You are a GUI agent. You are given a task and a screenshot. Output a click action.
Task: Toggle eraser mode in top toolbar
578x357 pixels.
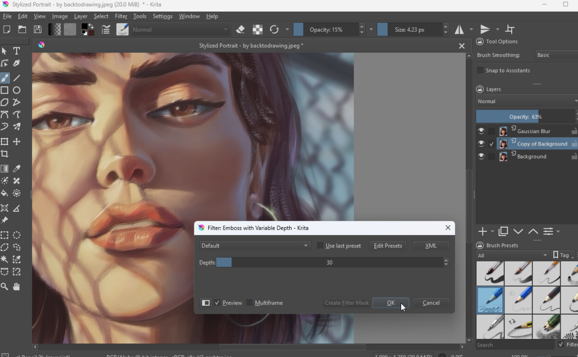[240, 30]
